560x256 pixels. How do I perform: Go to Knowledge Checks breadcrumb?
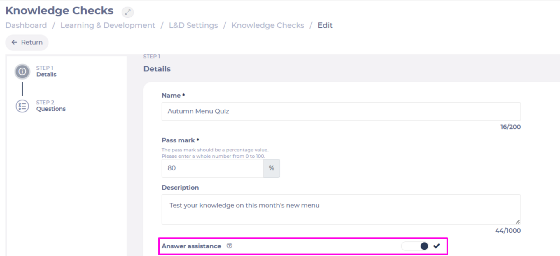(268, 25)
